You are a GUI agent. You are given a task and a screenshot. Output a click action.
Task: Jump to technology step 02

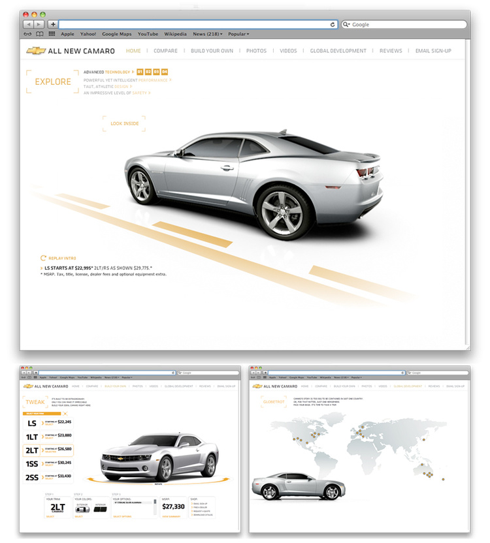click(148, 72)
